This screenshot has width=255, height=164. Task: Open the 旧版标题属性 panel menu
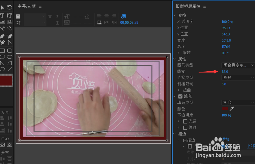(x=205, y=7)
